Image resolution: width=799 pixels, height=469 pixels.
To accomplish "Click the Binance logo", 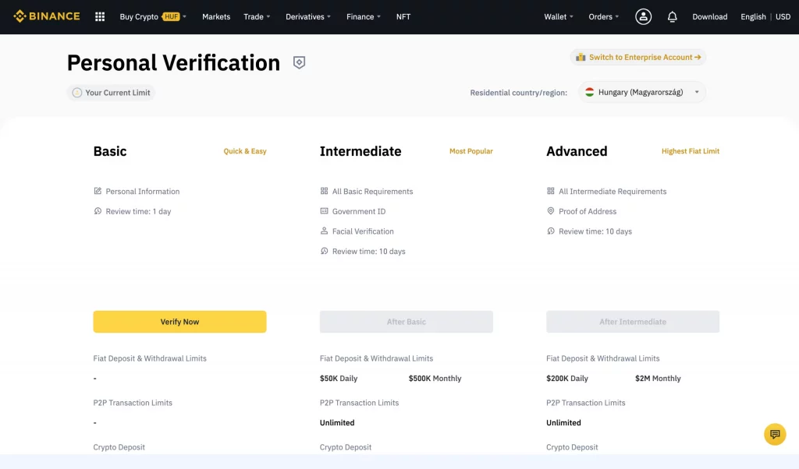I will click(47, 16).
